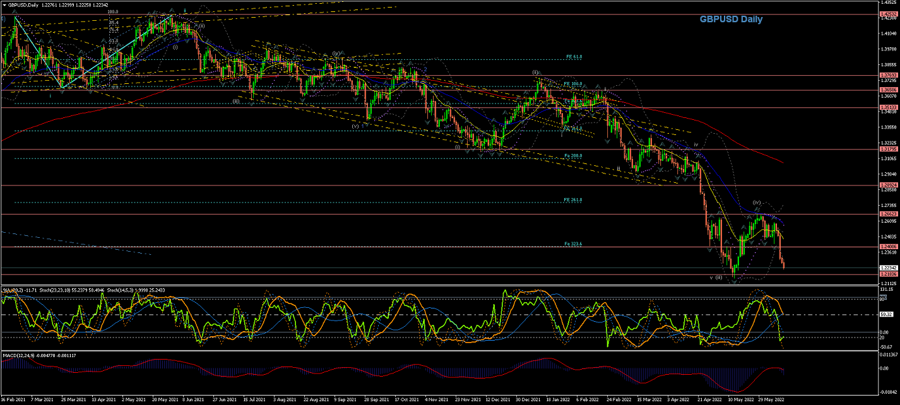The width and height of the screenshot is (900, 405).
Task: Click the 1.21836 horizontal line price tag
Action: 888,274
